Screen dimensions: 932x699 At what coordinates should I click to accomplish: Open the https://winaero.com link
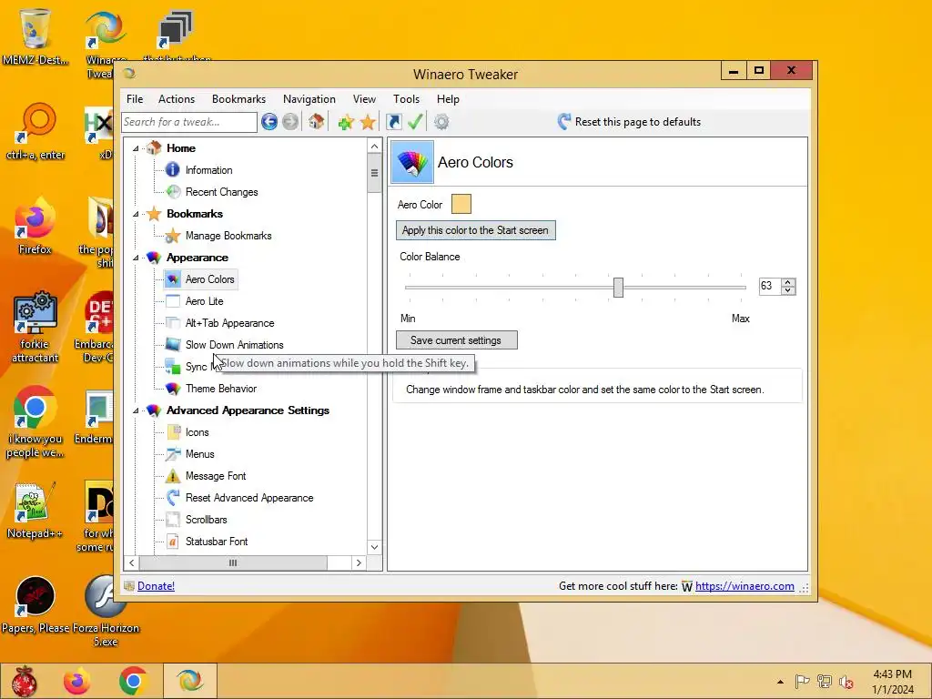745,586
